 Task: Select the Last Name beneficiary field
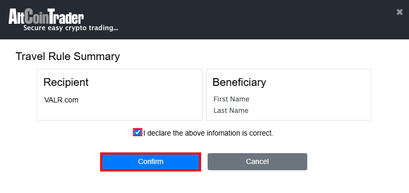231,110
